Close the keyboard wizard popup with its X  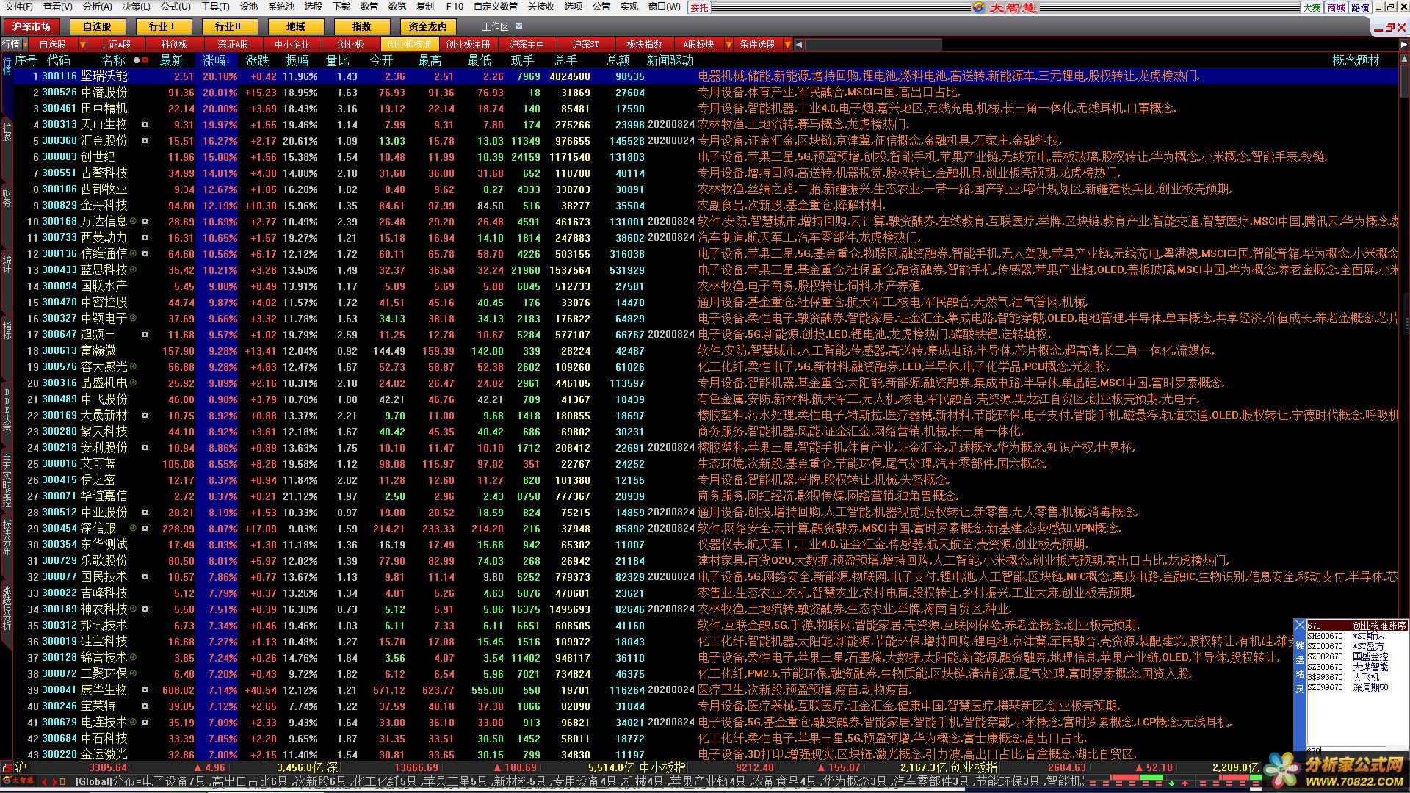(x=1300, y=626)
